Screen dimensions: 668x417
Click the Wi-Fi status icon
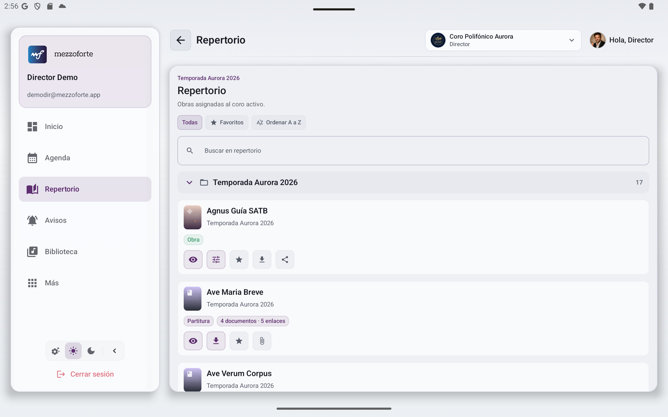(642, 6)
